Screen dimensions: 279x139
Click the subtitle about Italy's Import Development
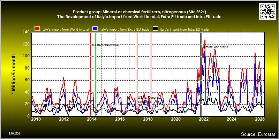[139, 17]
